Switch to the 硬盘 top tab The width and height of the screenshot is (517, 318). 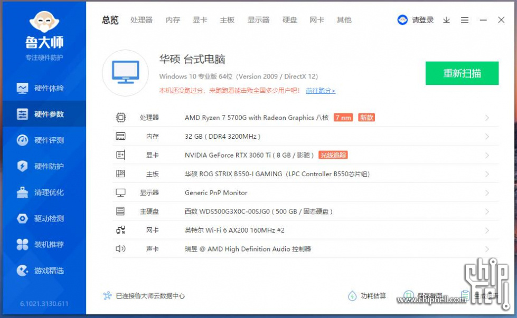coord(290,20)
